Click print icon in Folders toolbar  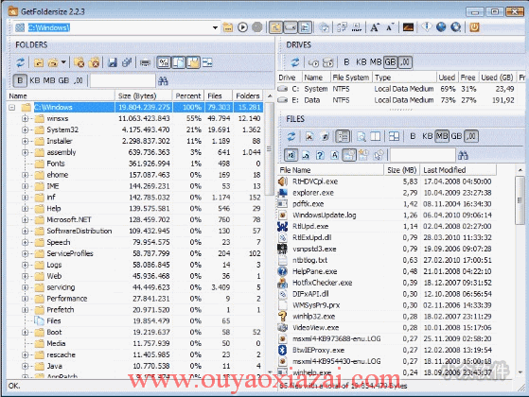145,62
